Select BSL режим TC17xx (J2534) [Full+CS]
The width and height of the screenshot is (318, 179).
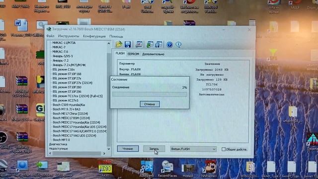coord(78,96)
